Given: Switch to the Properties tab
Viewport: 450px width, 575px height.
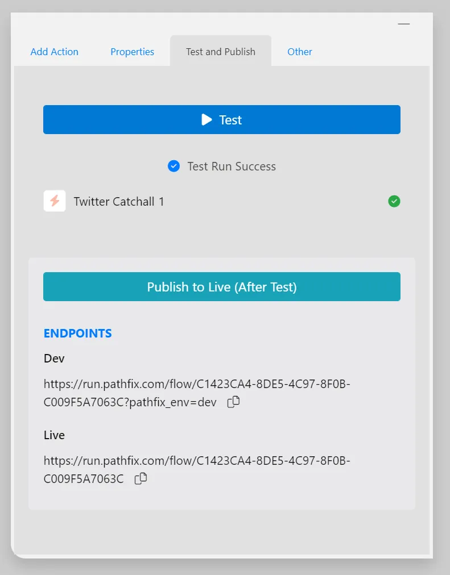Looking at the screenshot, I should click(x=132, y=52).
